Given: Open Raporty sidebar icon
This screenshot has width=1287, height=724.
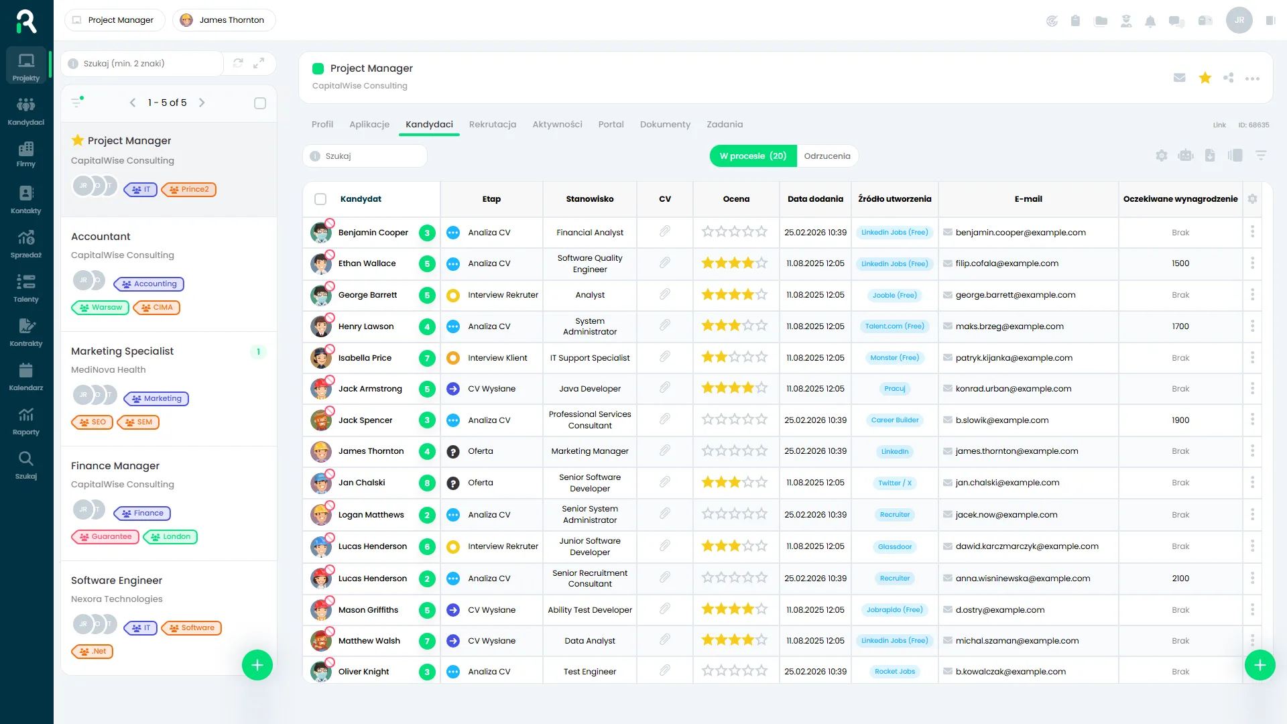Looking at the screenshot, I should 26,420.
